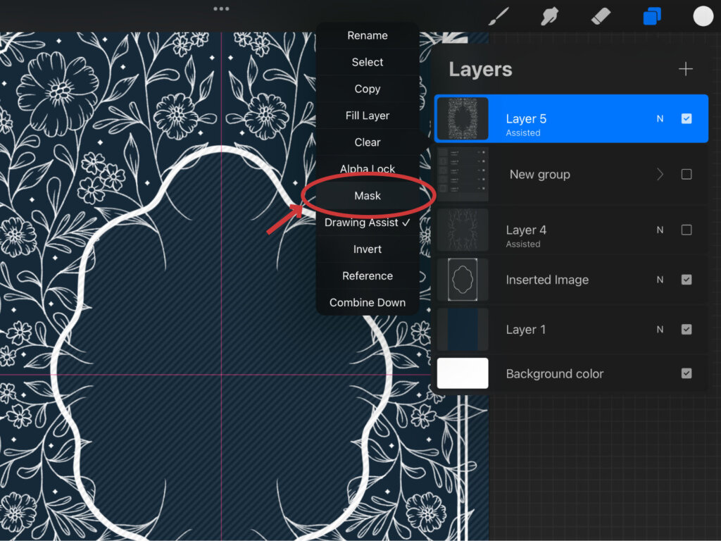Open blend mode N for Layer 4
721x541 pixels.
pyautogui.click(x=660, y=230)
